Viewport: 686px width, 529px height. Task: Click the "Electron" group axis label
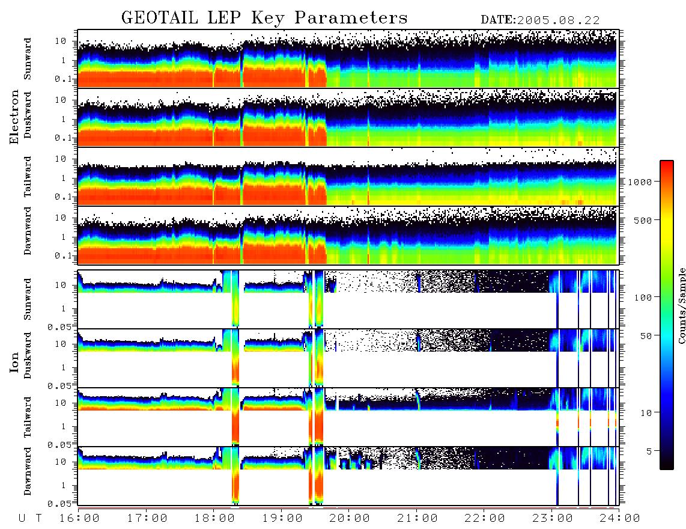click(x=14, y=117)
